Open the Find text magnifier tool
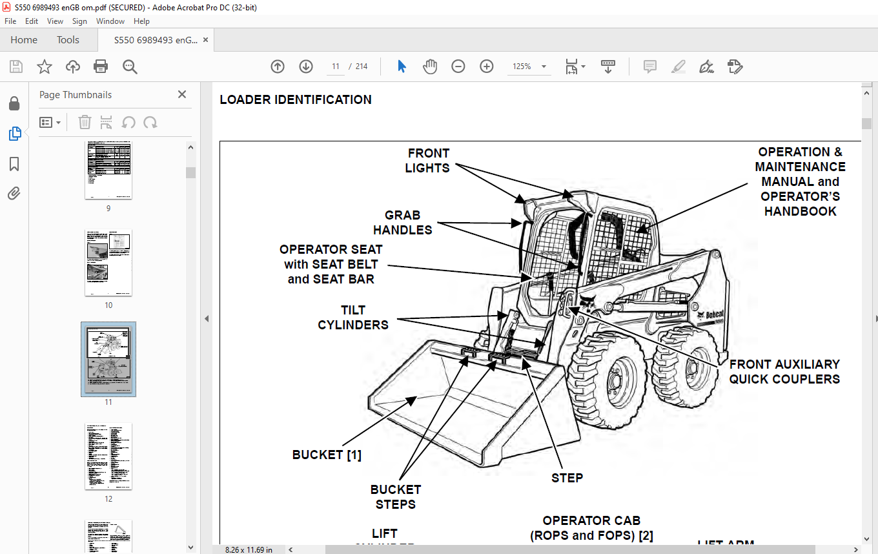Screen dimensions: 878x554 [130, 67]
